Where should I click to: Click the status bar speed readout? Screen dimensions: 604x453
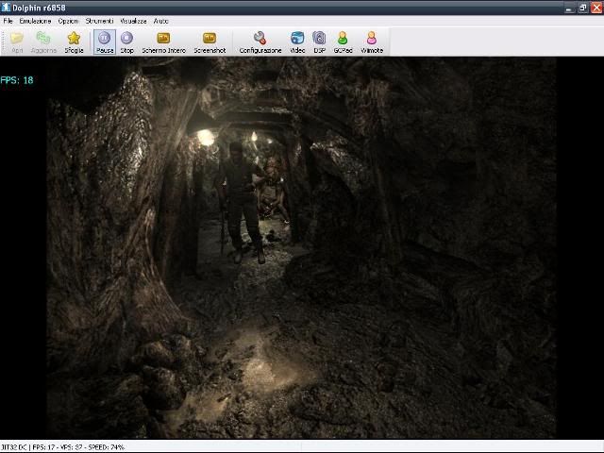coord(107,447)
